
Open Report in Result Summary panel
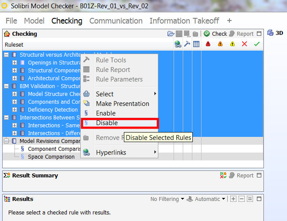pyautogui.click(x=241, y=175)
